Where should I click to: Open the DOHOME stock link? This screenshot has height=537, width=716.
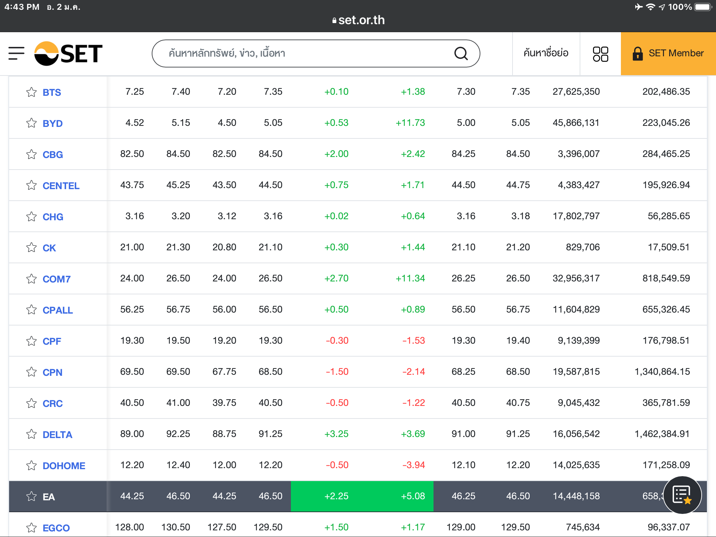tap(64, 466)
